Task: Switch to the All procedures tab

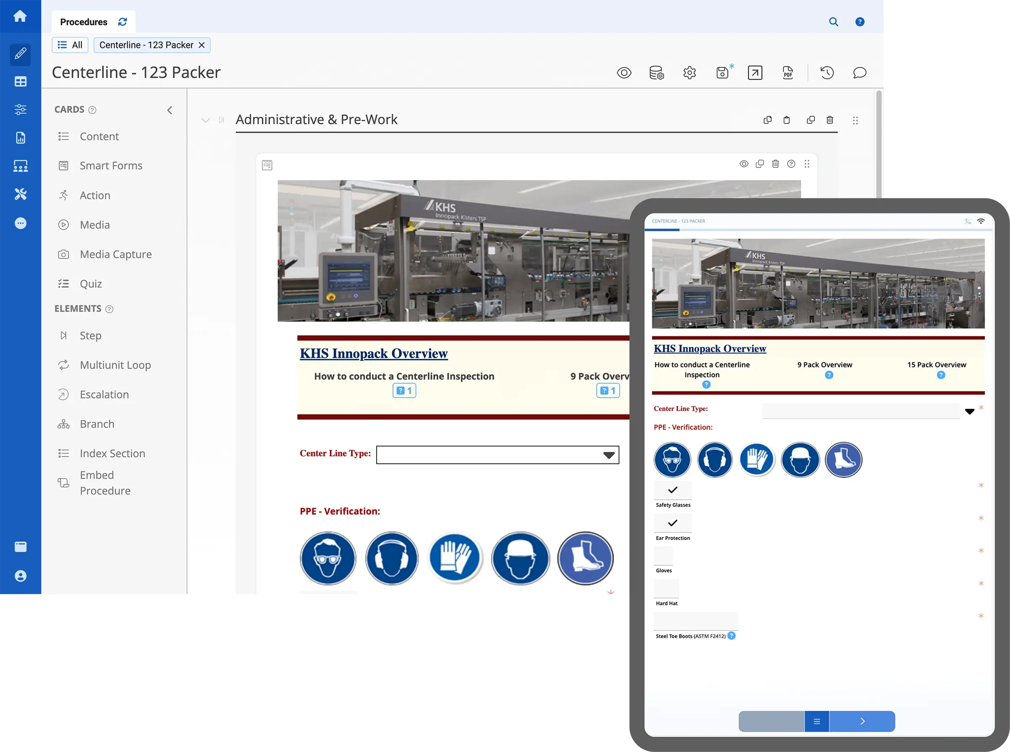Action: (70, 45)
